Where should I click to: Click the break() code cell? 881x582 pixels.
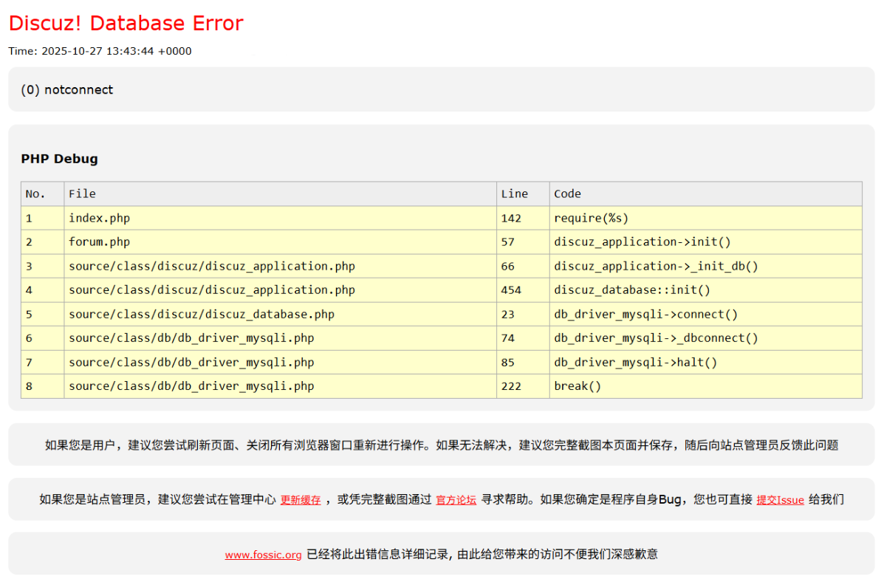point(577,386)
